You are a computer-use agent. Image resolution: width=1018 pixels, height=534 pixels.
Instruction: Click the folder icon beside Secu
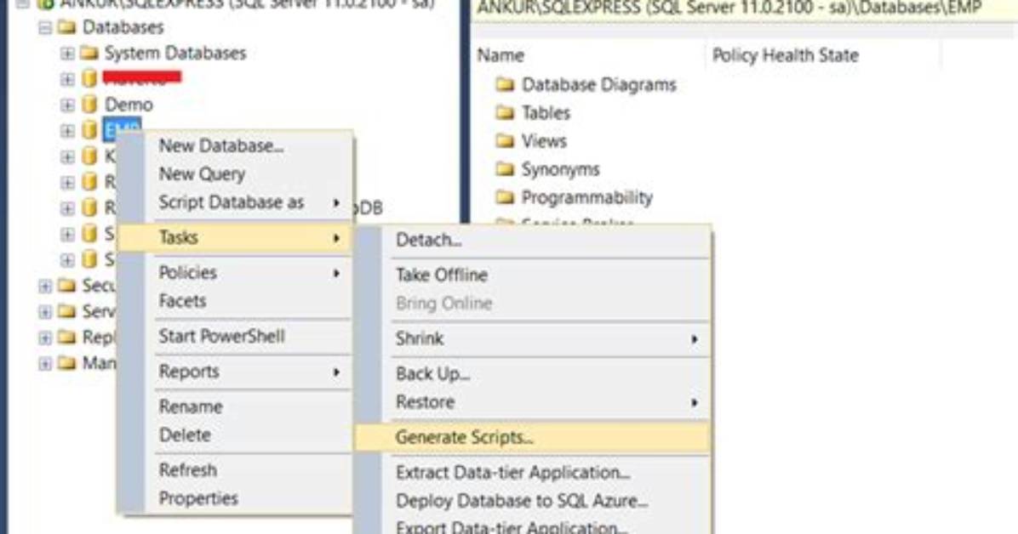pos(66,286)
